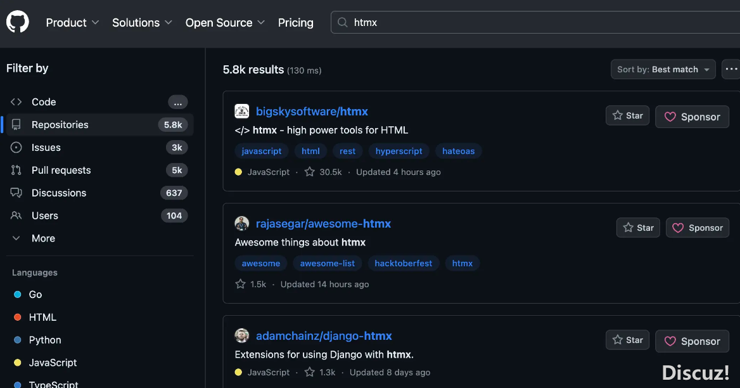Click the Issues filter circle icon

pos(16,147)
